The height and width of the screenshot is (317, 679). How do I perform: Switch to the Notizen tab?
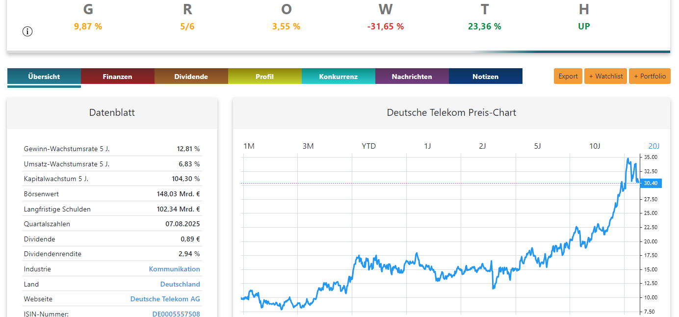[x=486, y=77]
